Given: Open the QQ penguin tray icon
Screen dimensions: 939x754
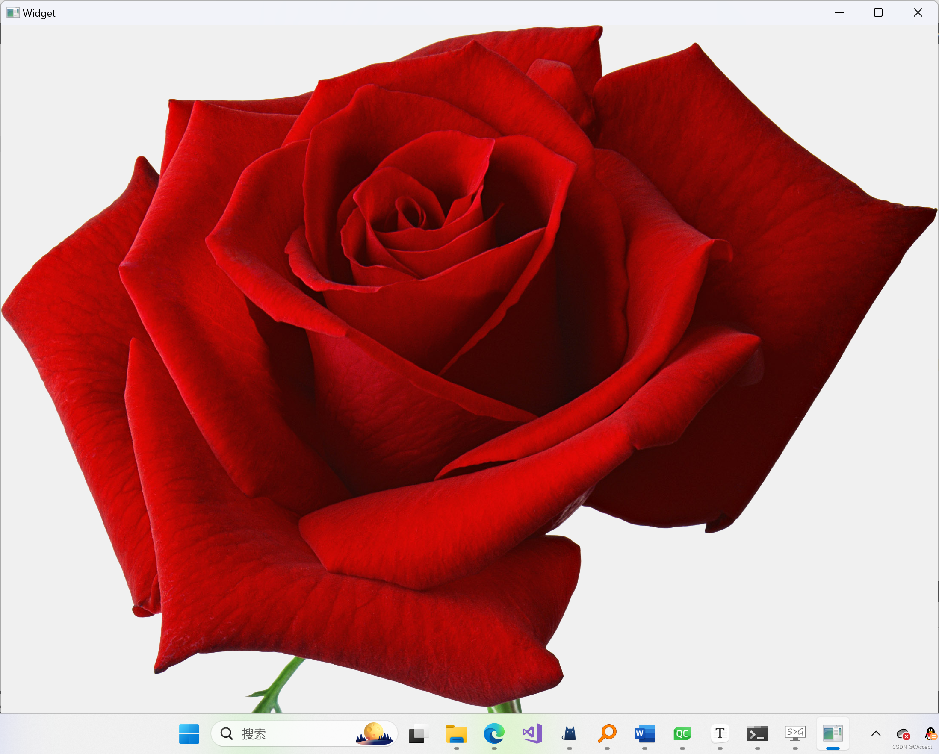Looking at the screenshot, I should pyautogui.click(x=930, y=734).
